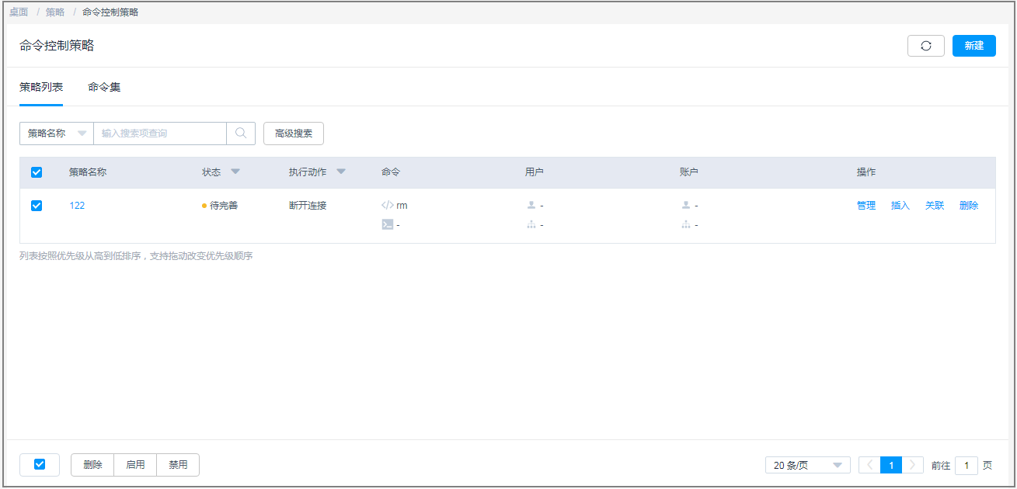Viewport: 1017px width, 489px height.
Task: Select page 1 in pagination
Action: tap(891, 466)
